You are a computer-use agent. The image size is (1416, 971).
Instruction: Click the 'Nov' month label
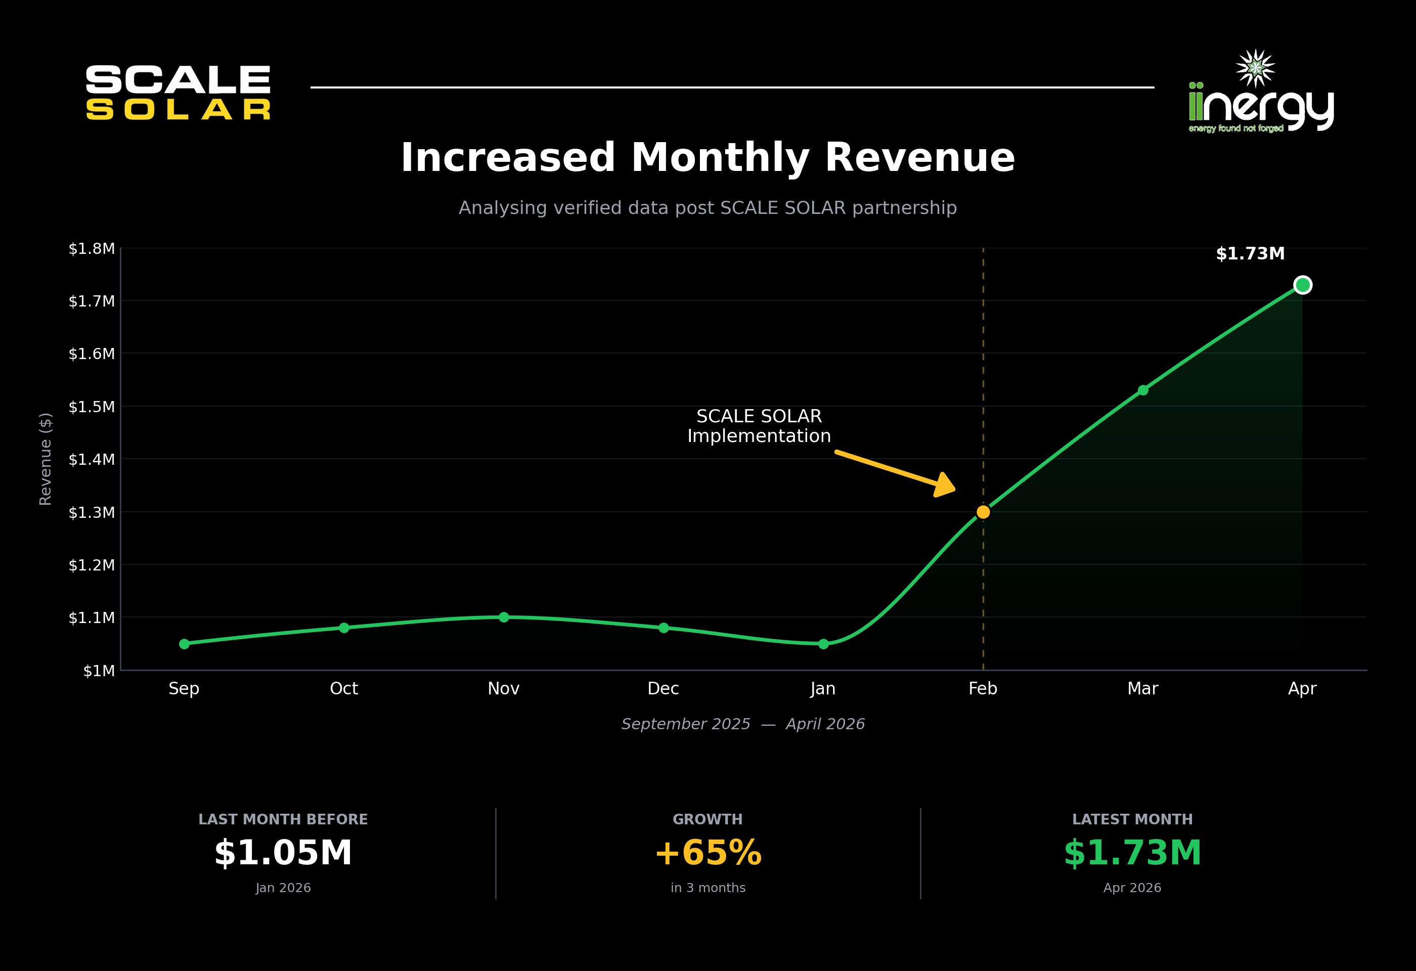pos(504,689)
